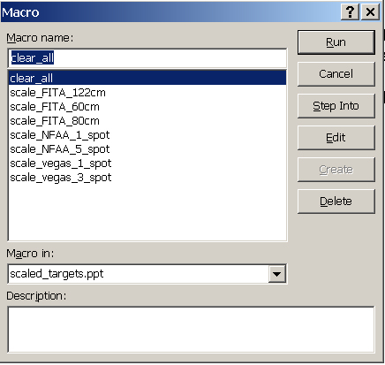Click the help question mark icon
Screen dimensions: 385x365
pyautogui.click(x=350, y=12)
